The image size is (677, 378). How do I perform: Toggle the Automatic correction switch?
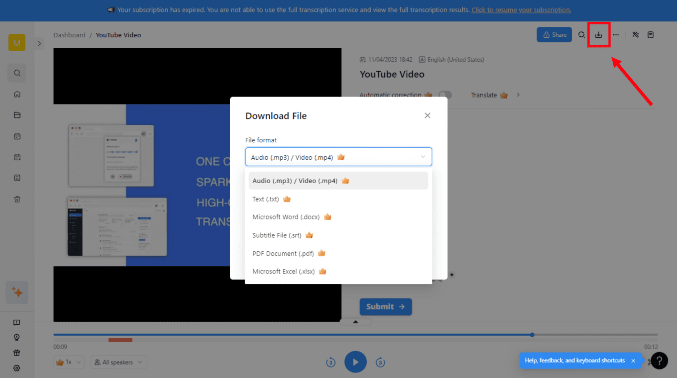(445, 95)
